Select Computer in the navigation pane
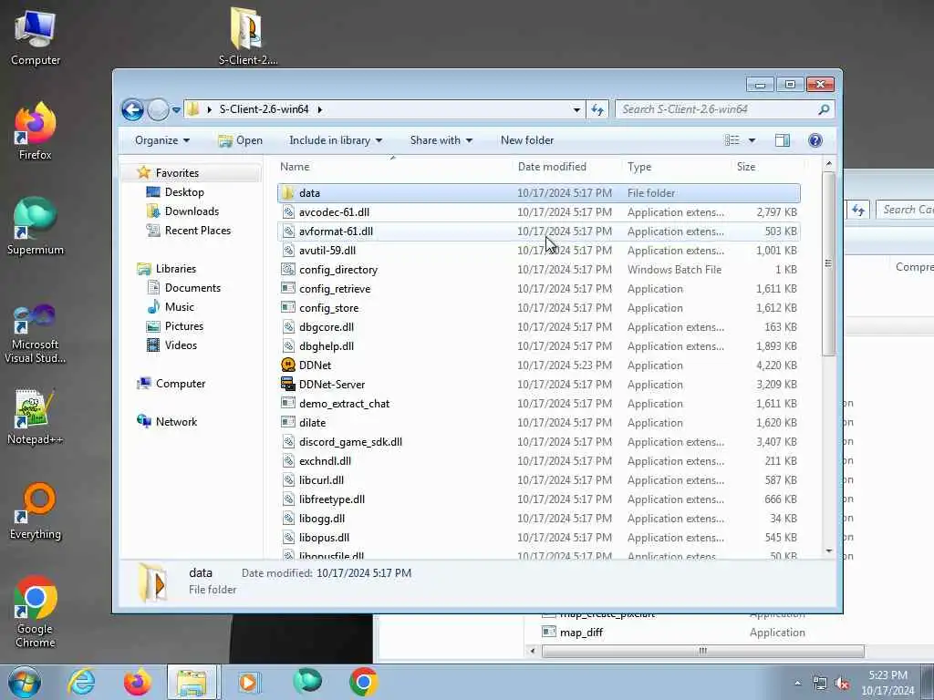Screen dimensions: 934x700 [x=181, y=384]
